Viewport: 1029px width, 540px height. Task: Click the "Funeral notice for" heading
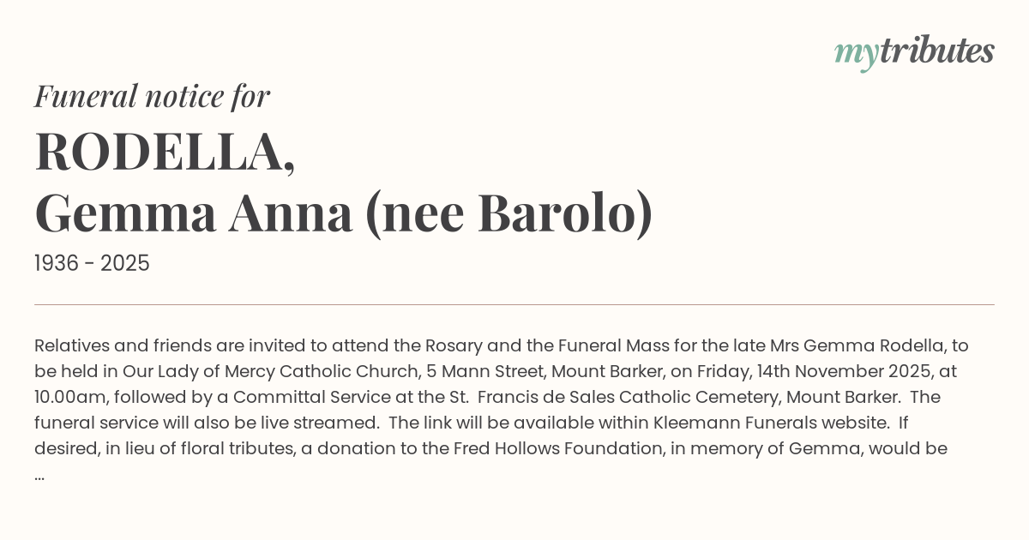(152, 96)
